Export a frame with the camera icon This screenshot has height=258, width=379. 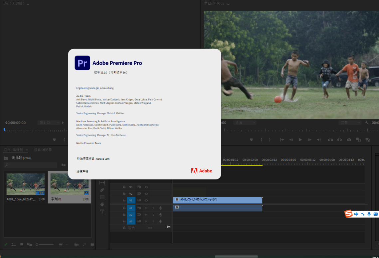pos(349,140)
